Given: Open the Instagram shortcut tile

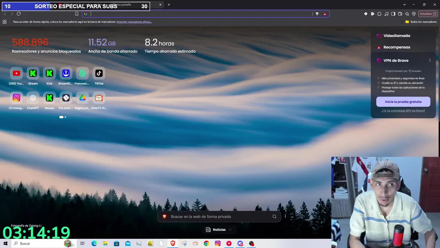Looking at the screenshot, I should coord(16,98).
